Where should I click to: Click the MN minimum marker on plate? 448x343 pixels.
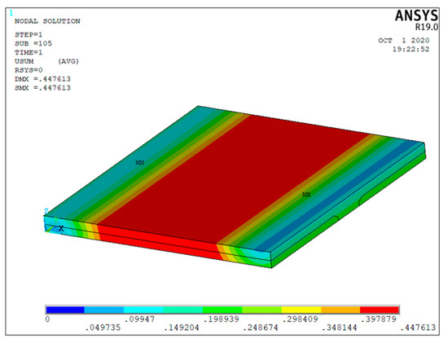tap(140, 163)
